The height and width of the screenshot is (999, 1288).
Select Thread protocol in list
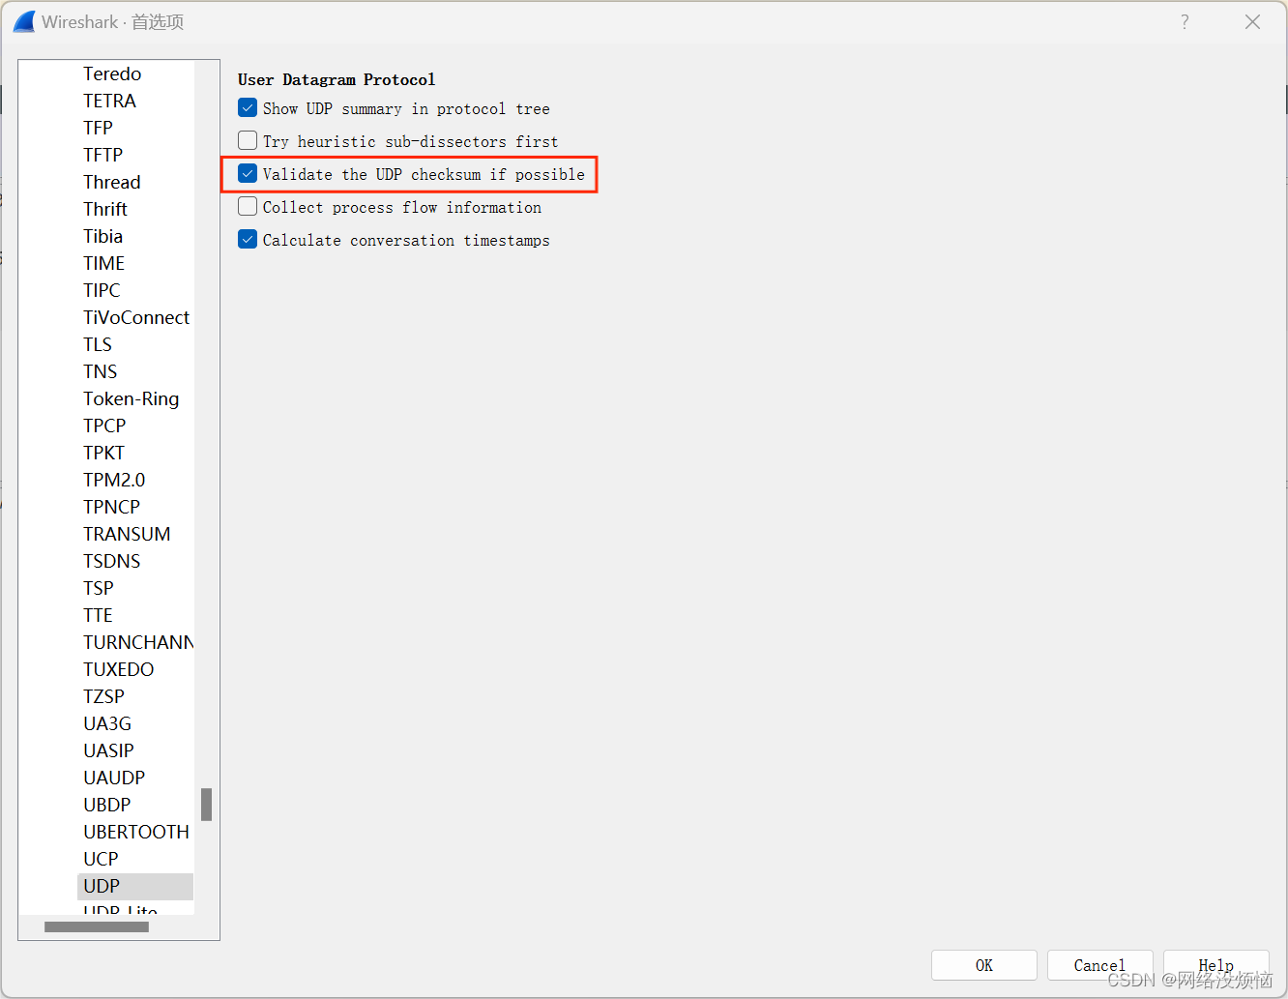tap(111, 182)
